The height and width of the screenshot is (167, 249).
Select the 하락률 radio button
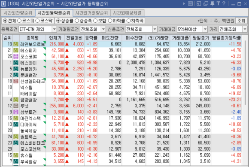(116, 21)
